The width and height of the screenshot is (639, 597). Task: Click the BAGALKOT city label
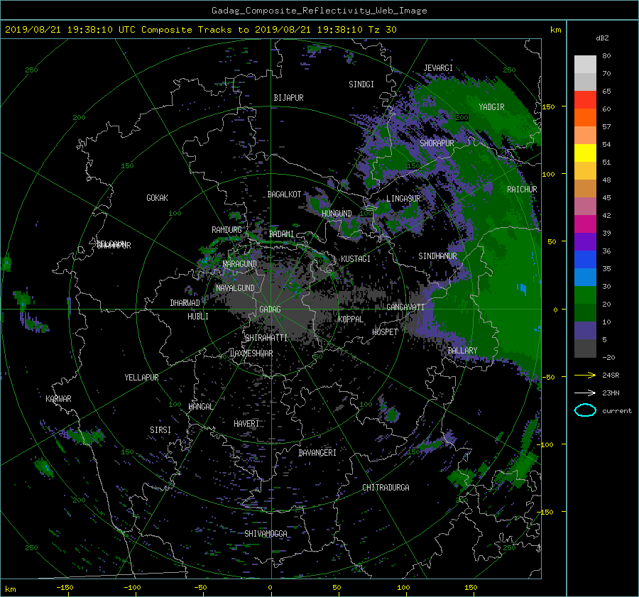point(284,195)
